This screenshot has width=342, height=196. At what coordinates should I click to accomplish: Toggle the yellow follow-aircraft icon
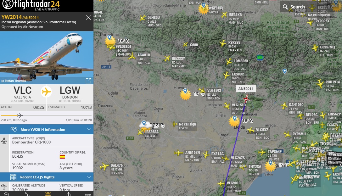click(48, 194)
